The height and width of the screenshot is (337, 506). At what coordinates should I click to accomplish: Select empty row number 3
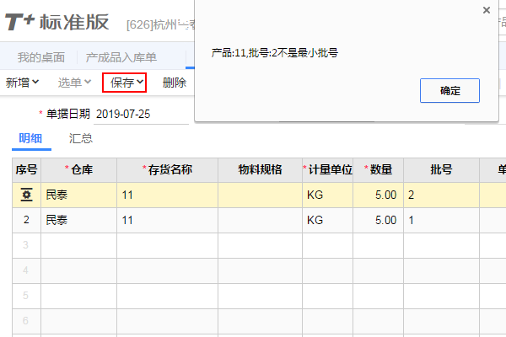pos(26,245)
